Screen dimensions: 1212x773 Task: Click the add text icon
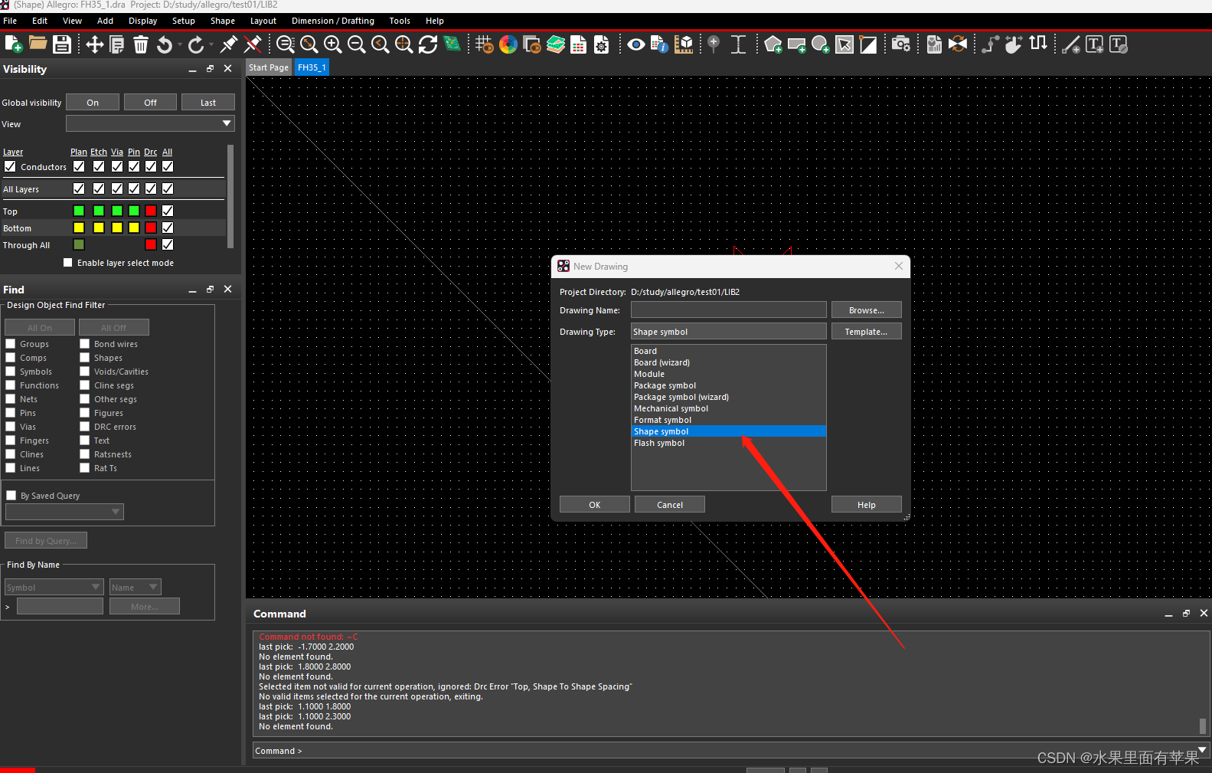point(1095,44)
